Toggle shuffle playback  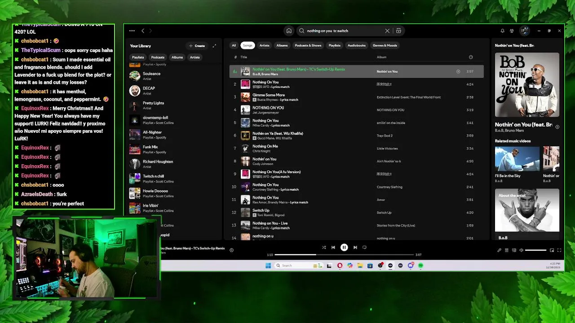324,247
